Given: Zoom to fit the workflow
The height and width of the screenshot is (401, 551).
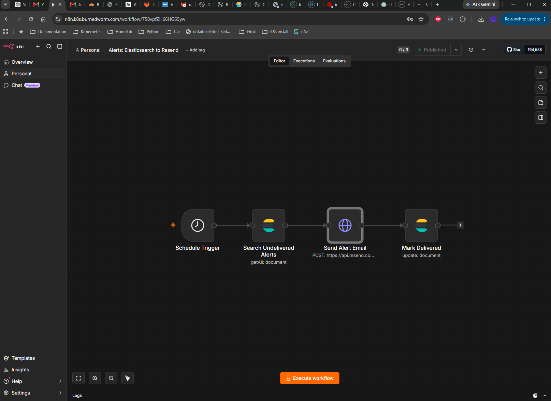Looking at the screenshot, I should click(78, 378).
